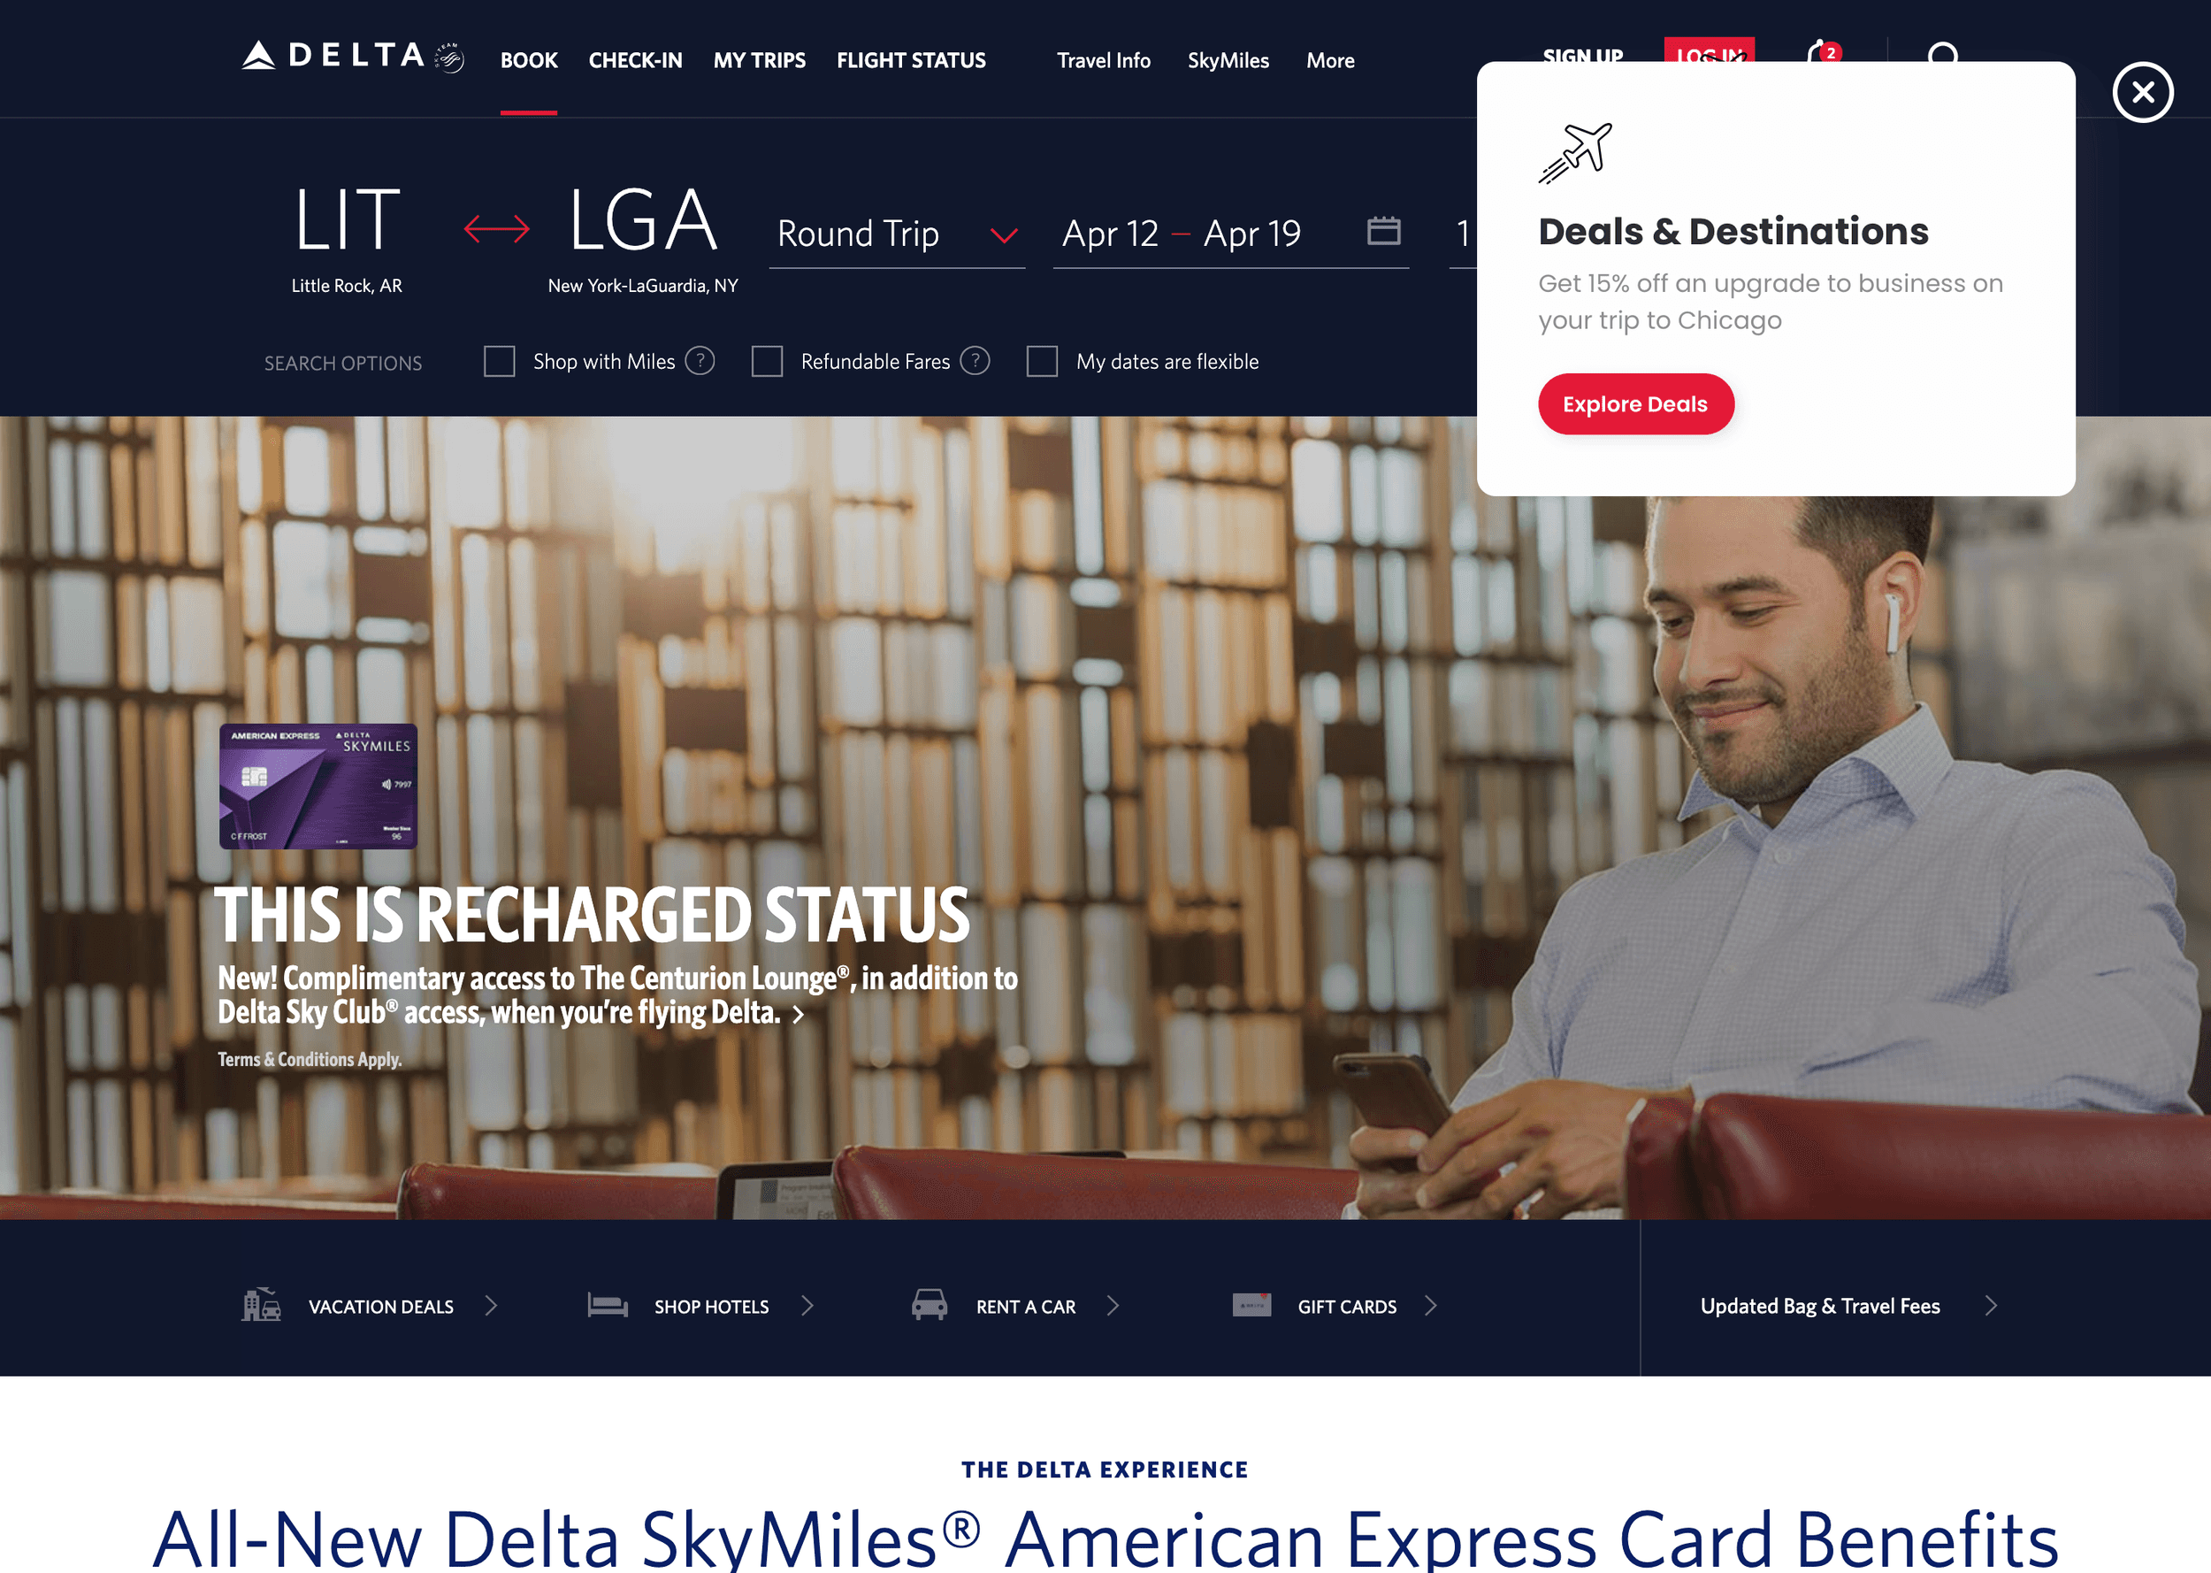
Task: Expand the Round Trip dropdown
Action: pos(897,234)
